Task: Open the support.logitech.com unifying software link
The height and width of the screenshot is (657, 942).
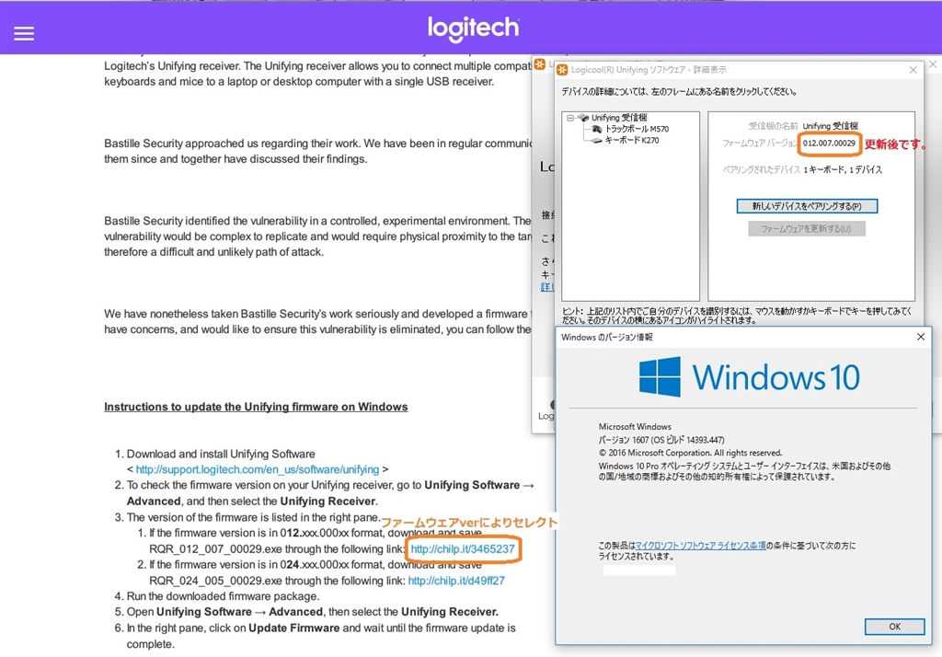Action: tap(258, 469)
